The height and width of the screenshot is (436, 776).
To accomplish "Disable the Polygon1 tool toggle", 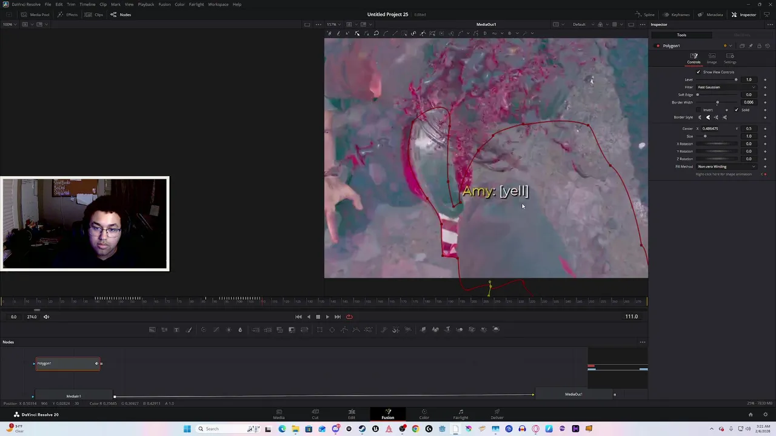I will [x=658, y=46].
